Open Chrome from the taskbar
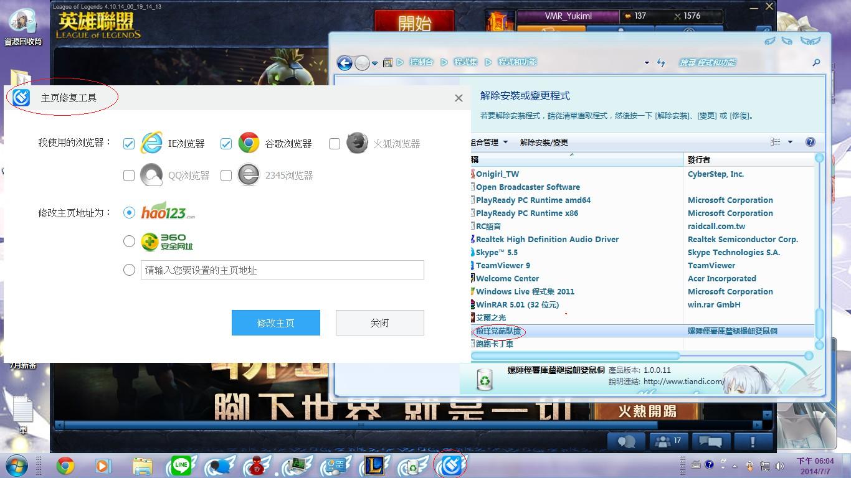The width and height of the screenshot is (851, 478). [x=65, y=466]
